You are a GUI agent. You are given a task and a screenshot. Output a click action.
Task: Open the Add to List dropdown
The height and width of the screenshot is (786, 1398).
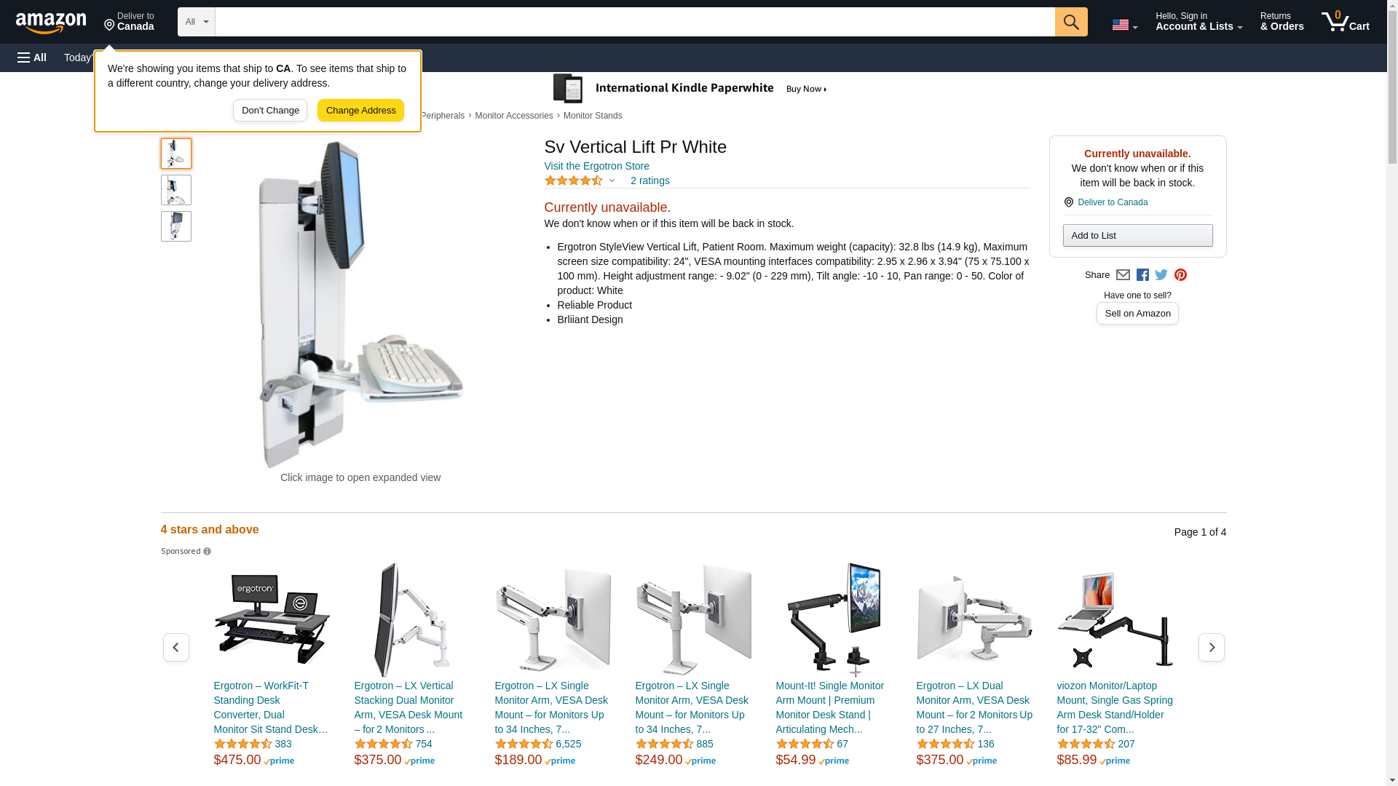tap(1137, 235)
